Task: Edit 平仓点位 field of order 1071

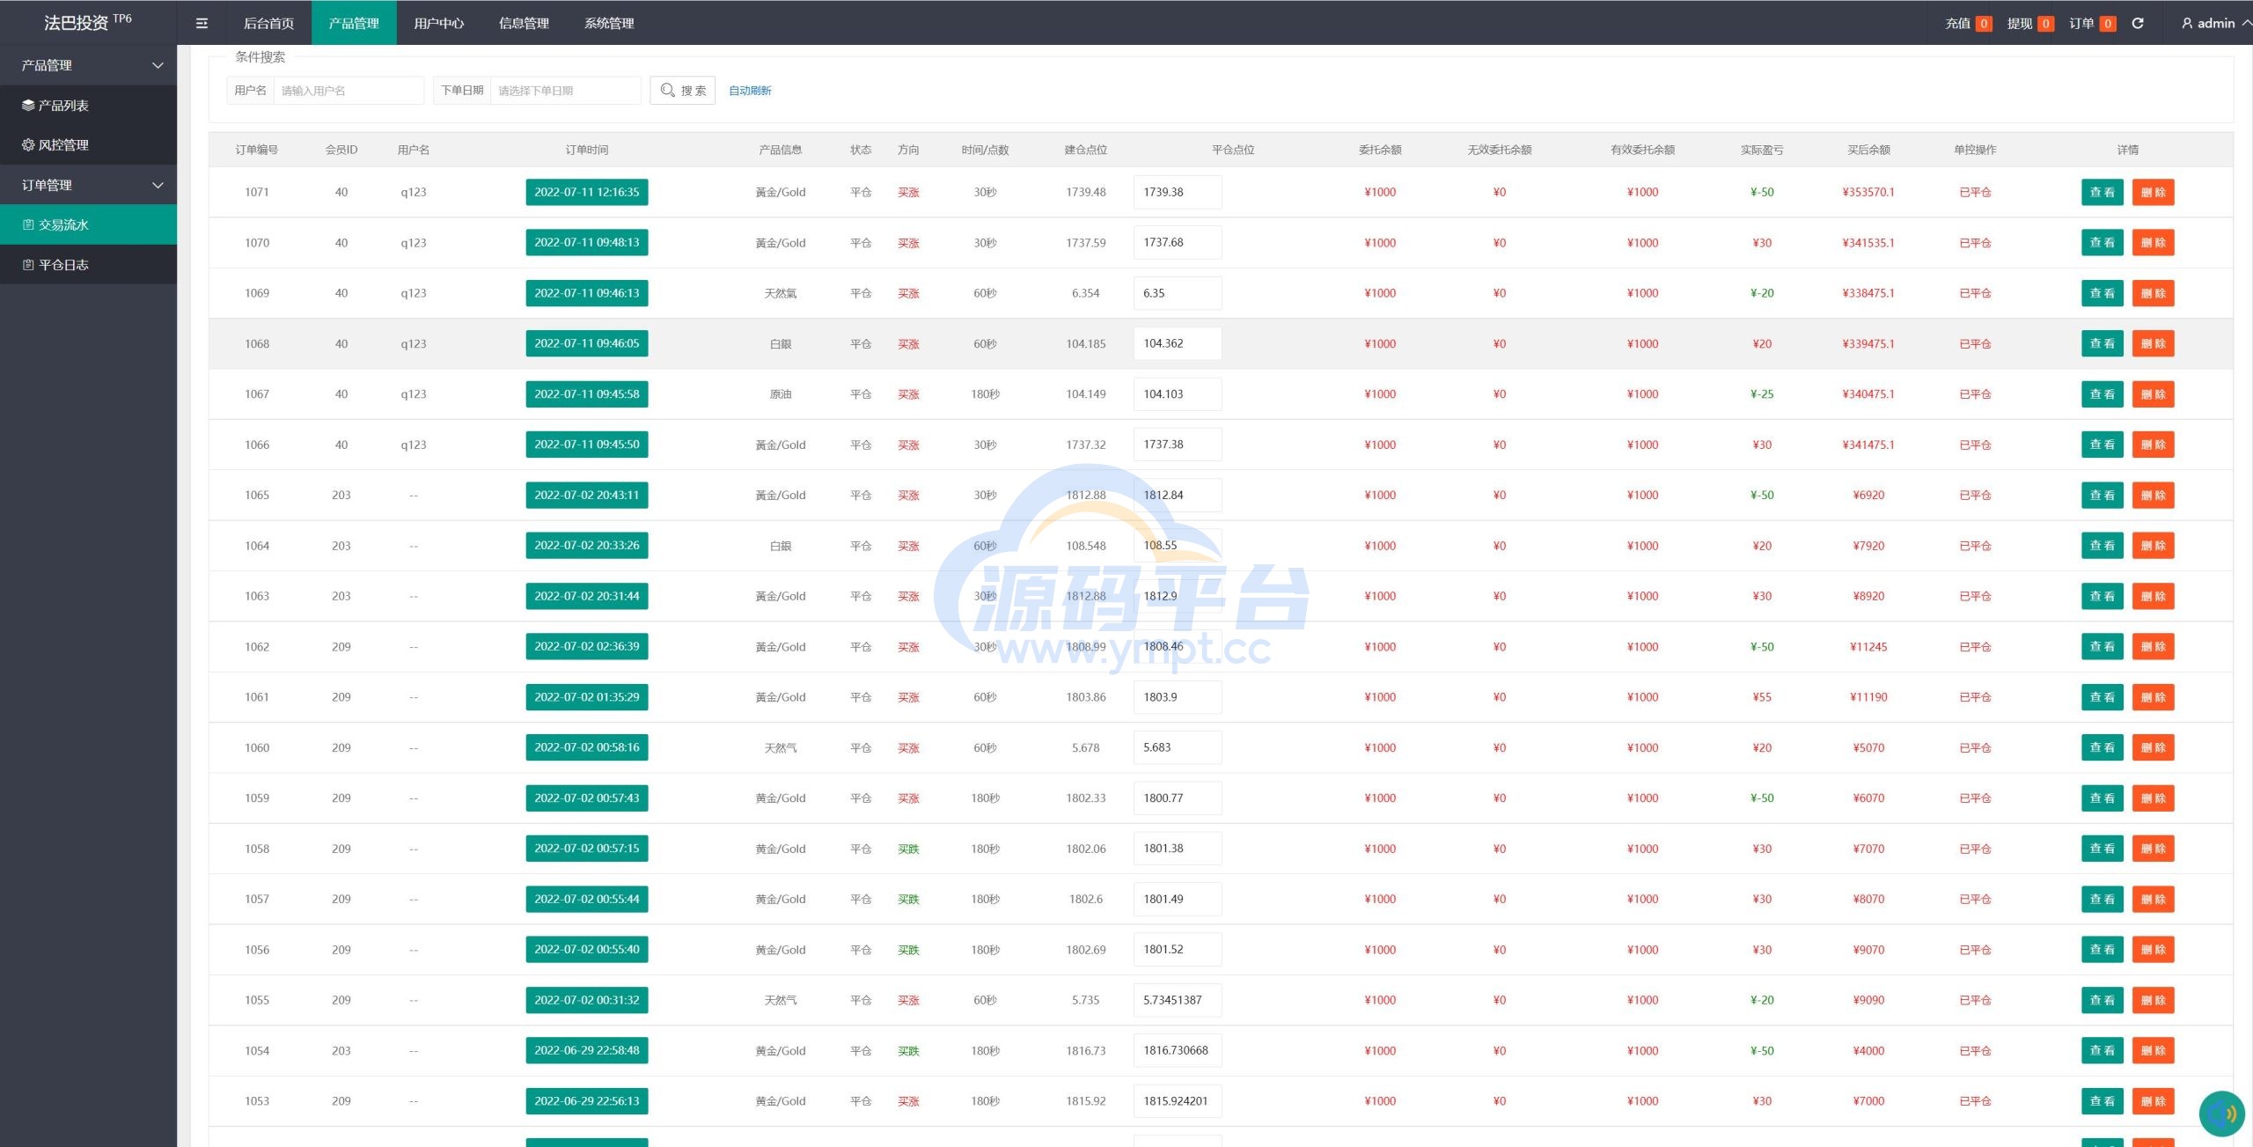Action: pyautogui.click(x=1178, y=192)
